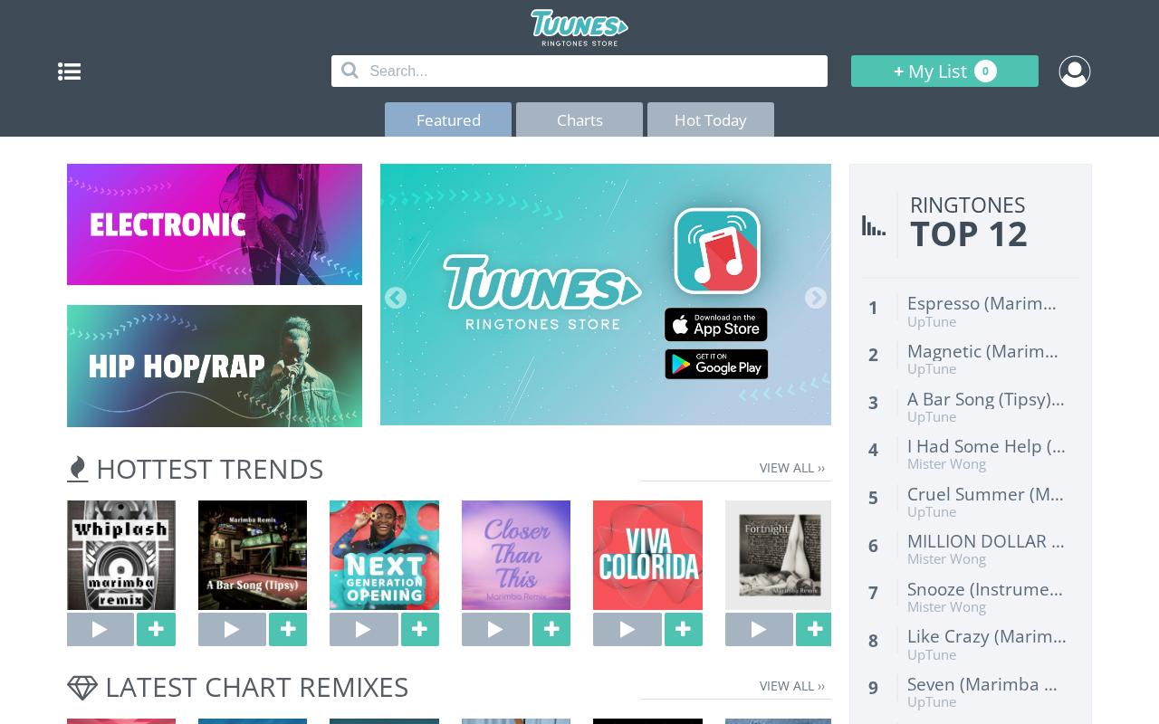Image resolution: width=1159 pixels, height=724 pixels.
Task: Open the Closer Than This cover
Action: [516, 555]
